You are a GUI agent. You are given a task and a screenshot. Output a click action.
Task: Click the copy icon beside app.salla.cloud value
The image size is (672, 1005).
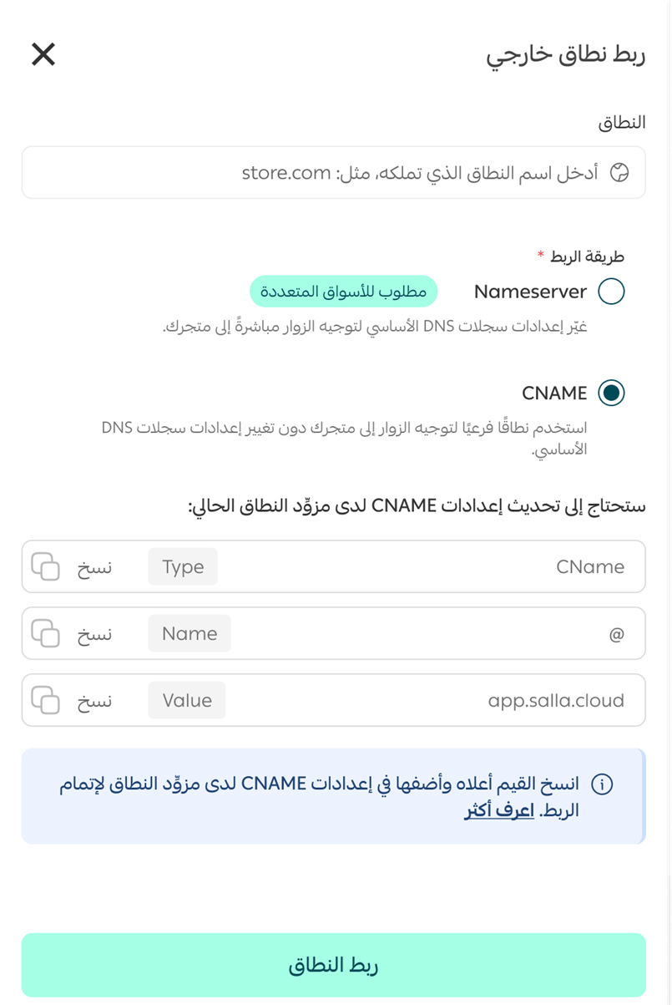[x=47, y=700]
